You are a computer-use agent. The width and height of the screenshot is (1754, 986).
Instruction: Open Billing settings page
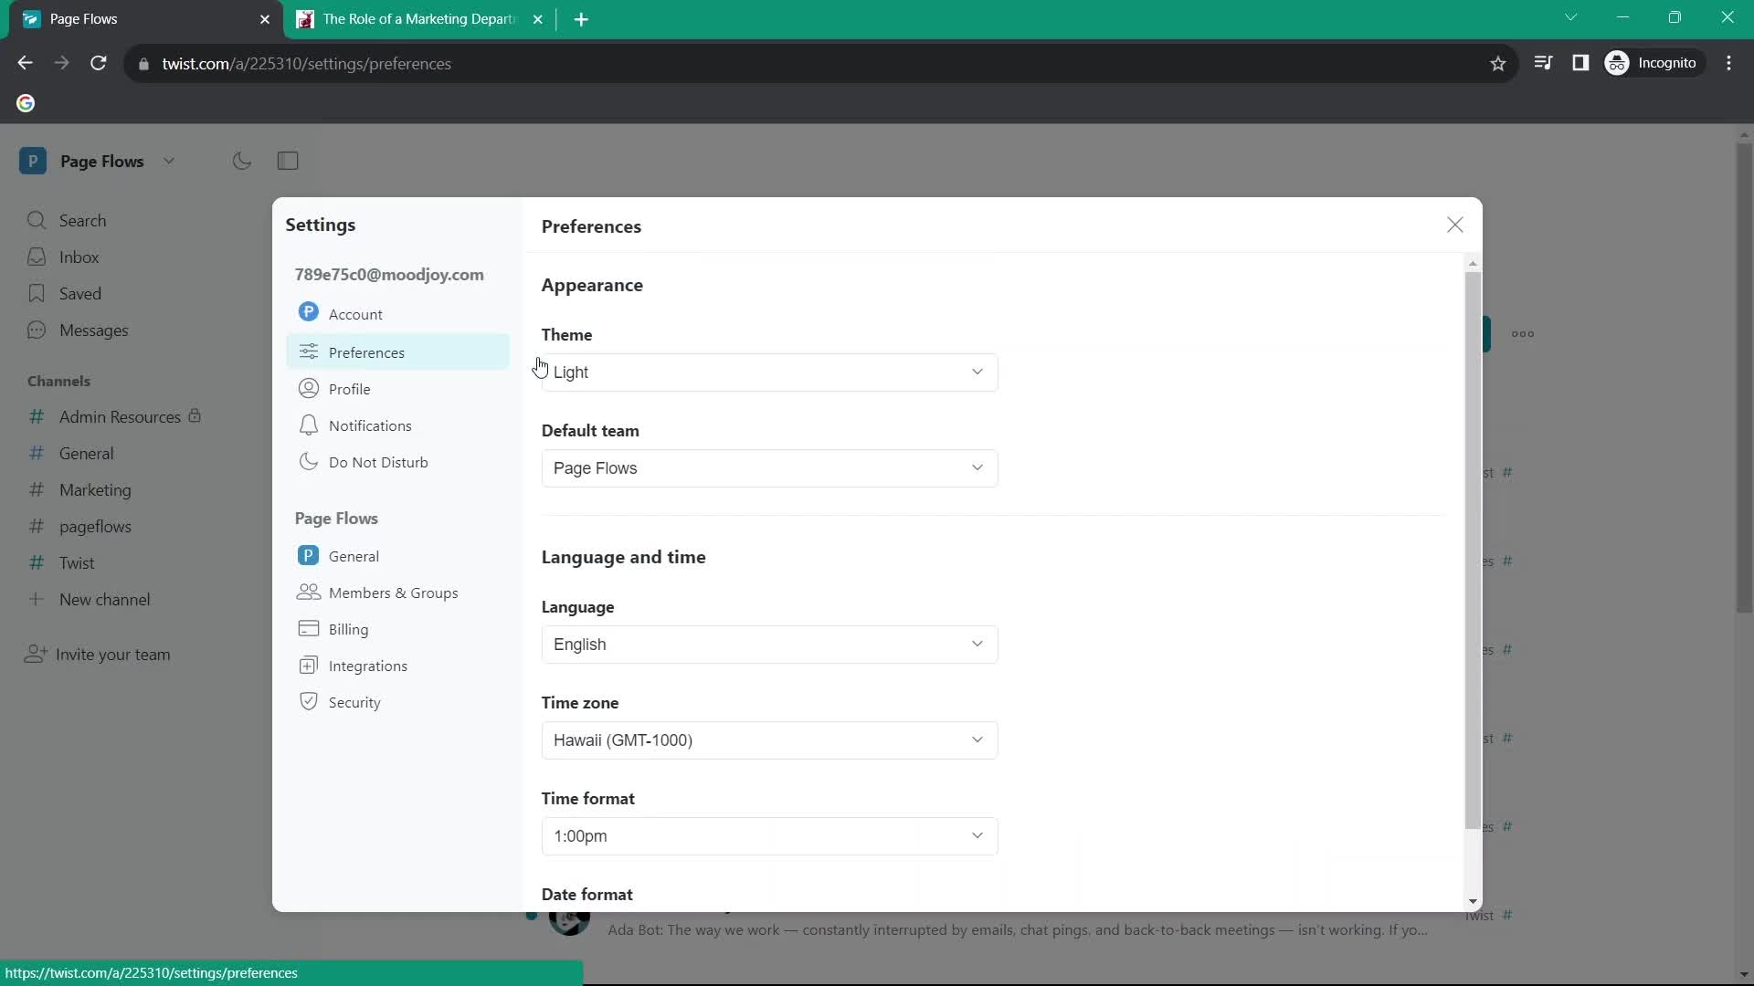pyautogui.click(x=348, y=628)
